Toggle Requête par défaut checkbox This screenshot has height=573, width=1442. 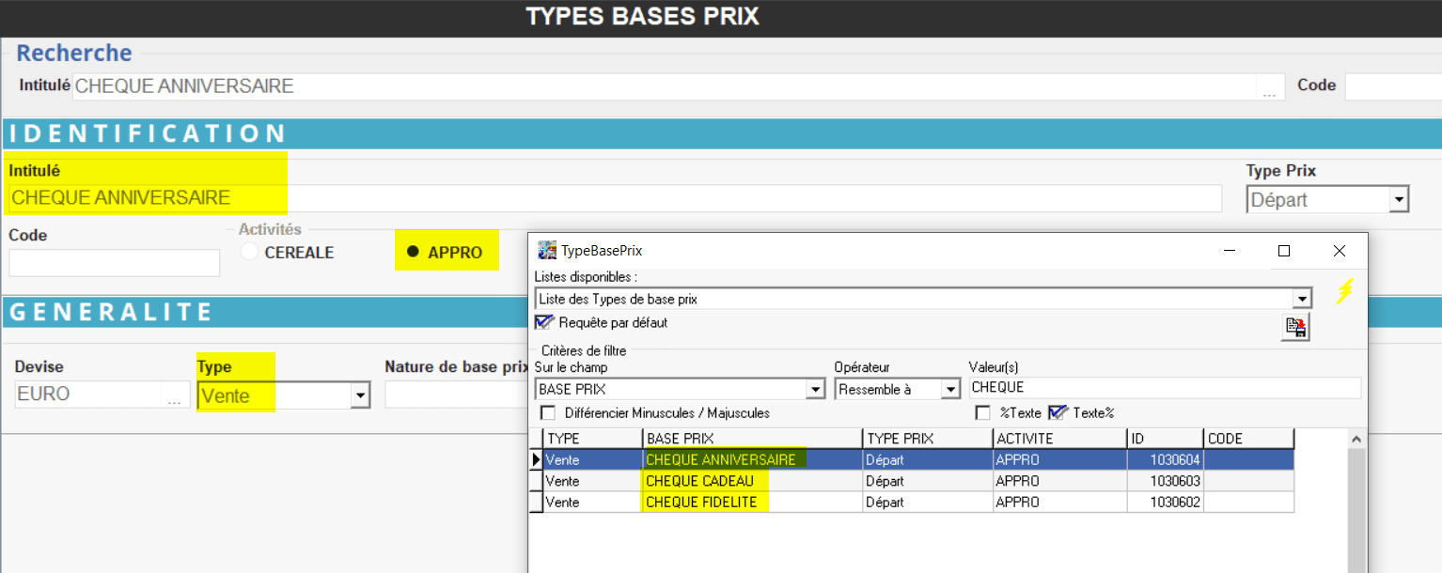544,322
